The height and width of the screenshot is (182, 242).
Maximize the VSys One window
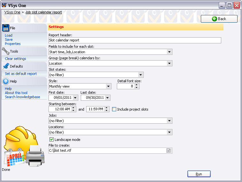pos(229,5)
